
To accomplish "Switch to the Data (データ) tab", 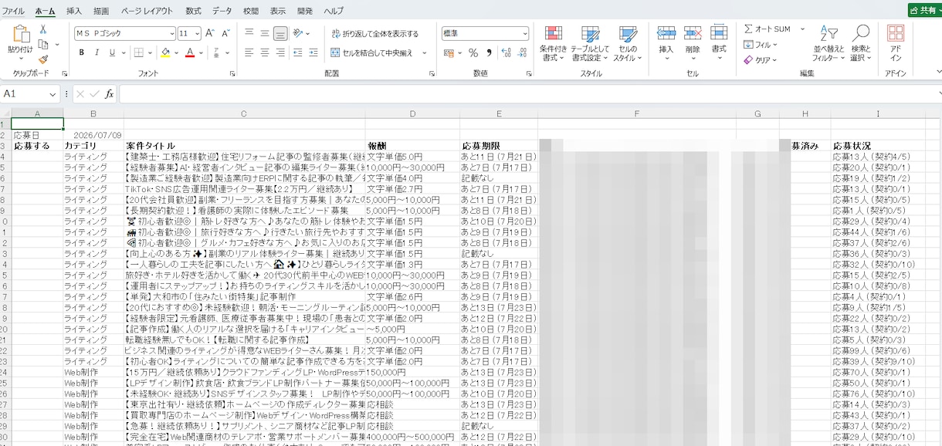I will (x=222, y=11).
